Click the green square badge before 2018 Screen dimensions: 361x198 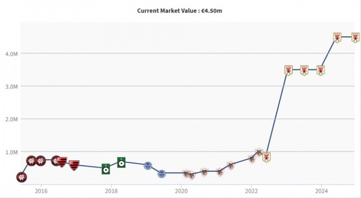[x=106, y=169]
